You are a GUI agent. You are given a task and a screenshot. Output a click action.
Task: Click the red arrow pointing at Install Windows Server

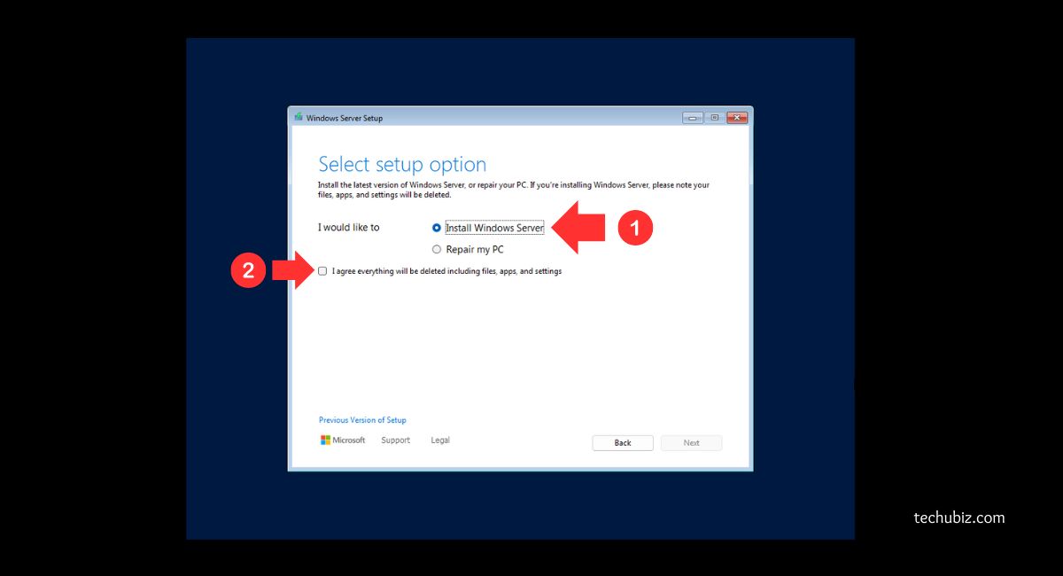click(578, 228)
